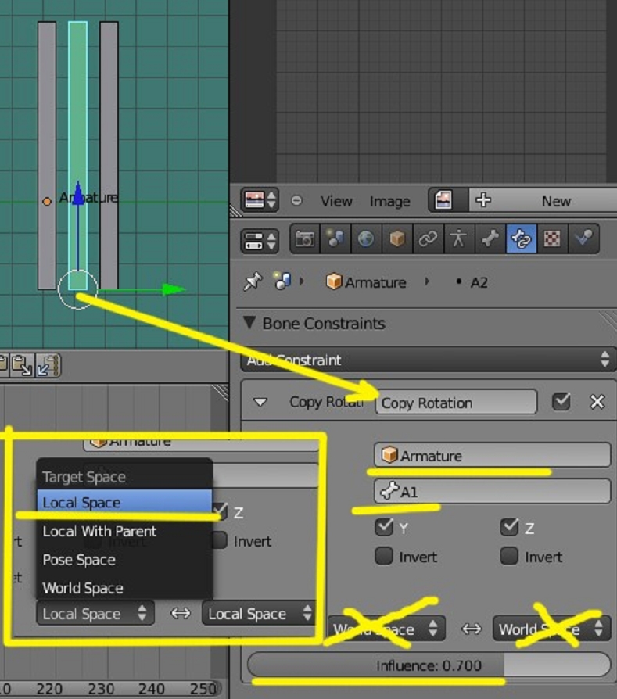Select the right grey bone in viewport
The height and width of the screenshot is (699, 617).
pos(109,156)
